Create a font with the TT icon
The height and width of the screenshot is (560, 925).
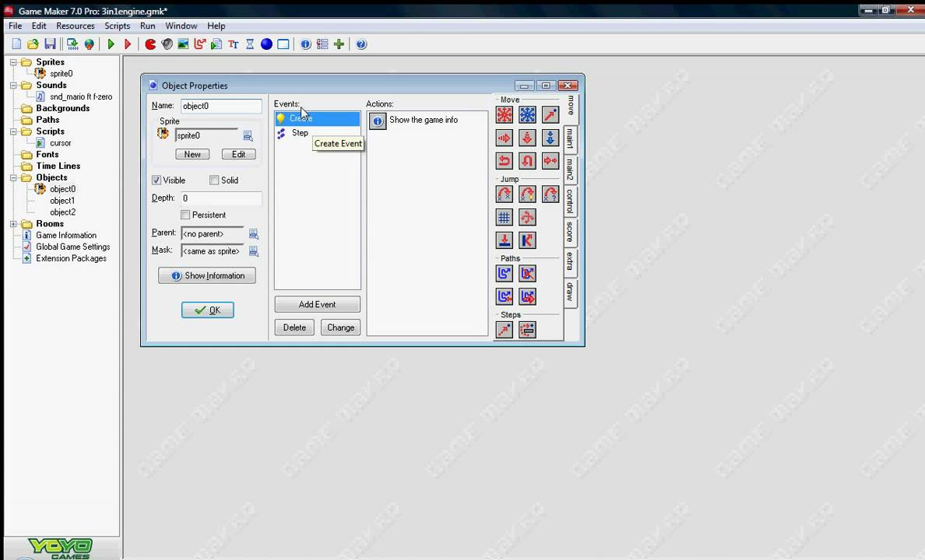[234, 44]
